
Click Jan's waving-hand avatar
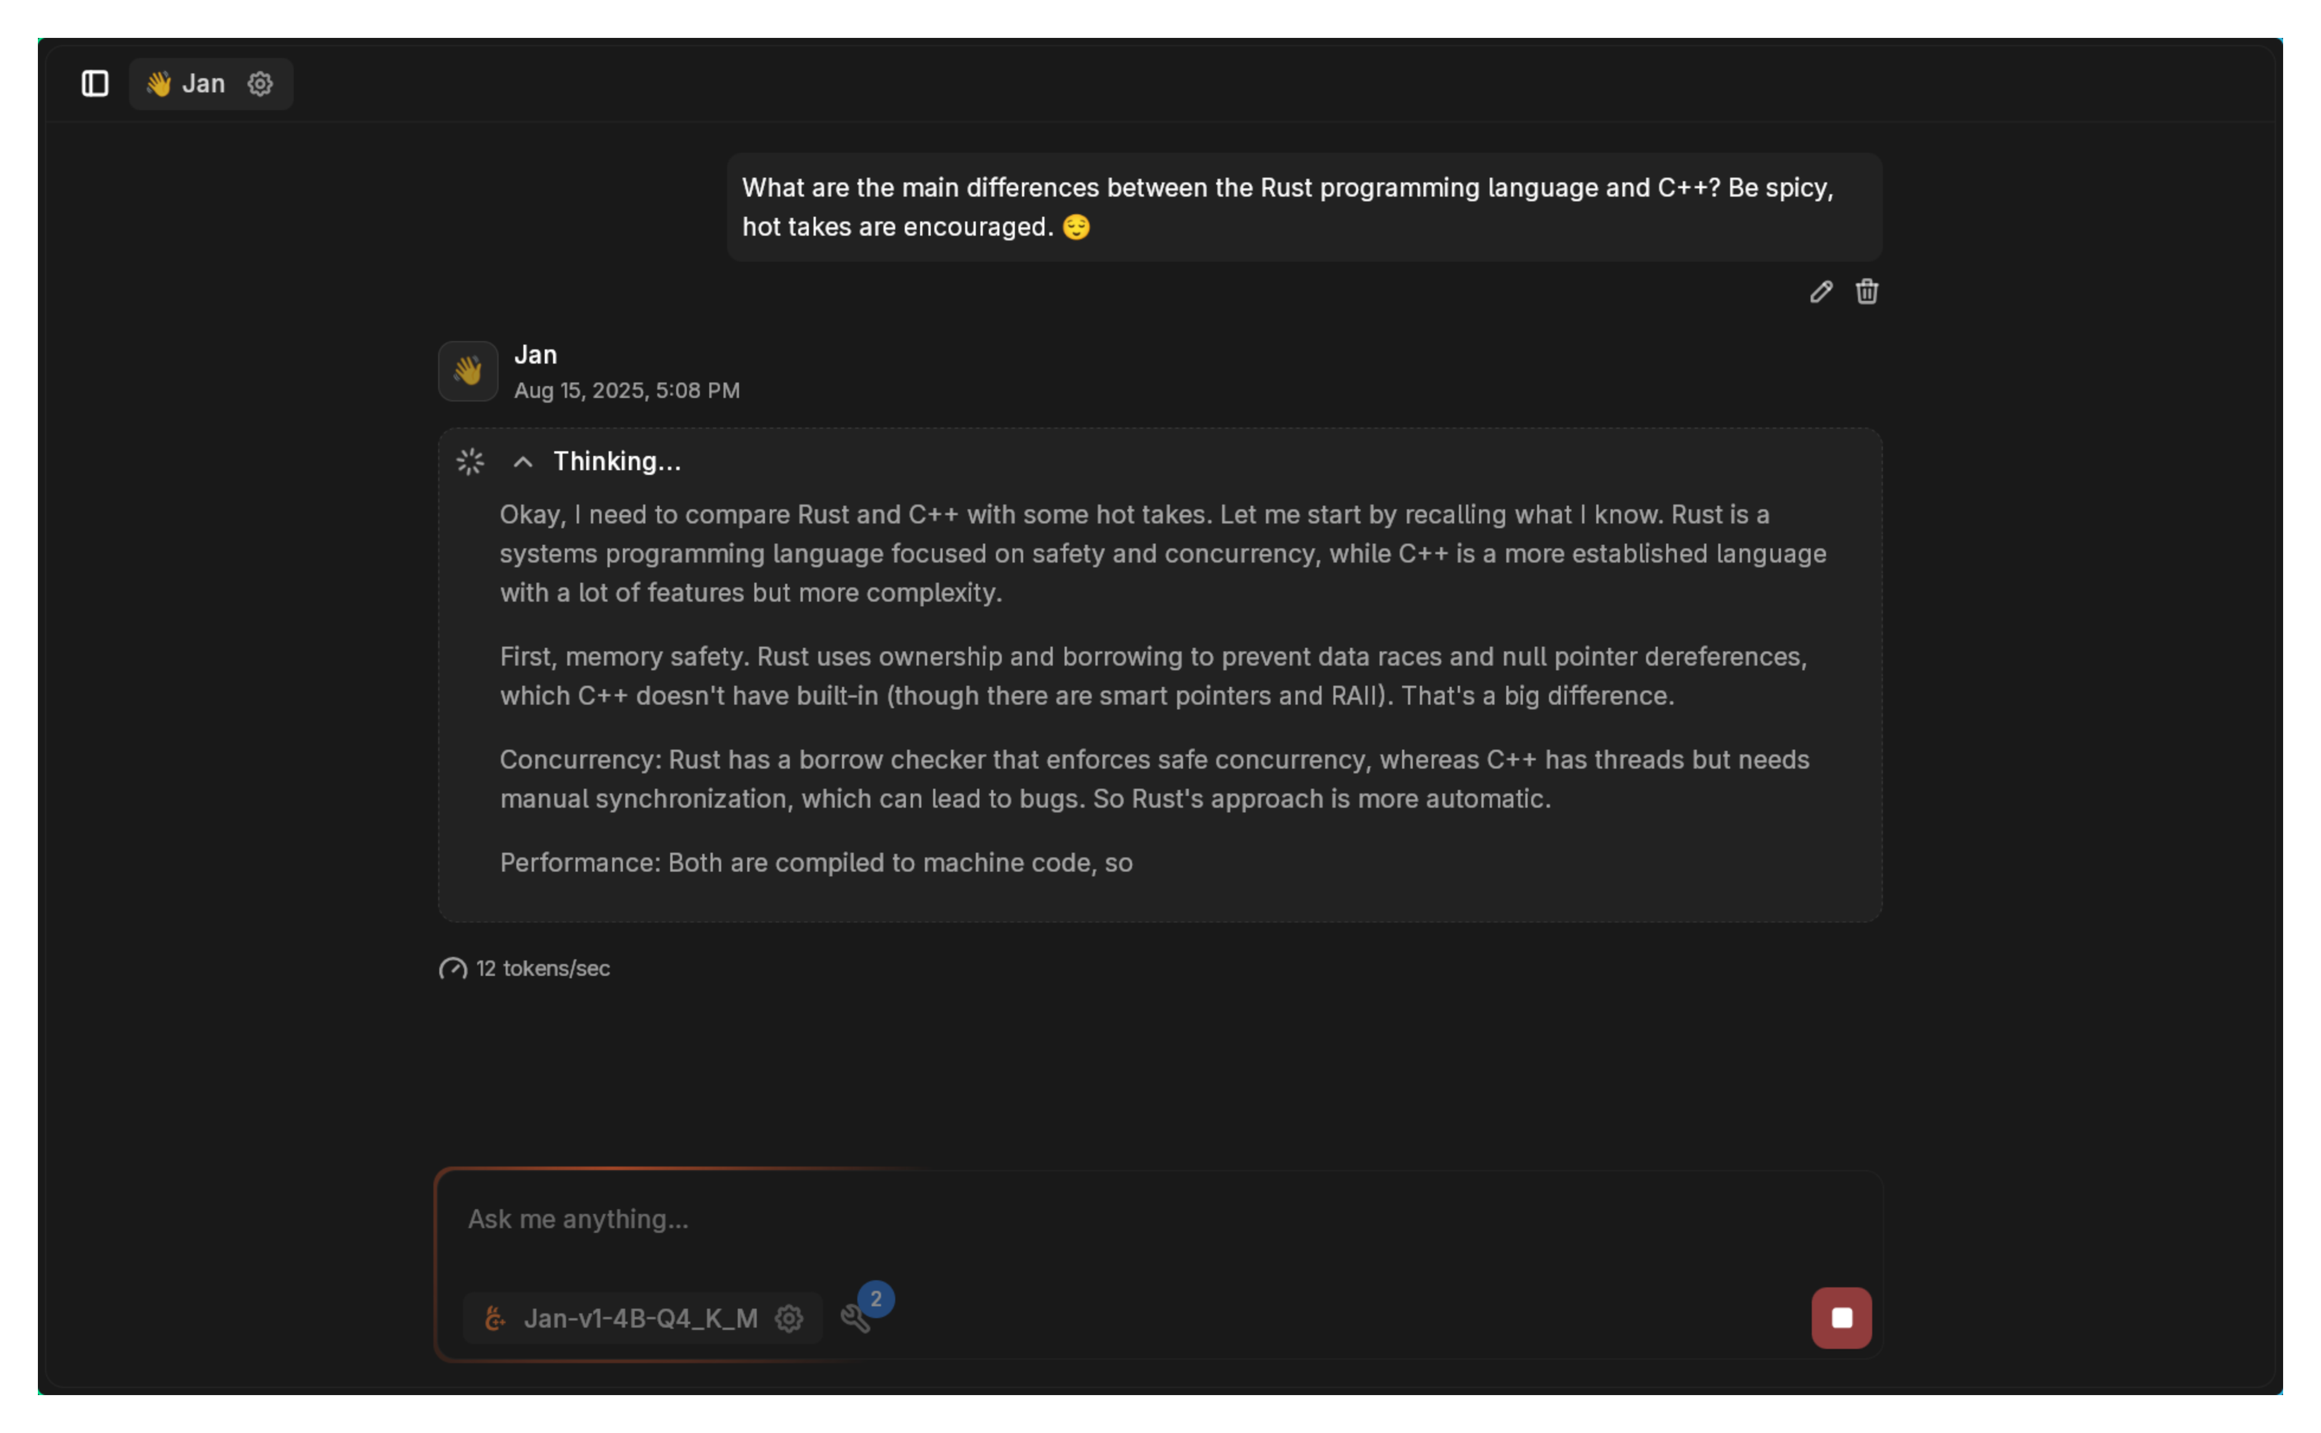[x=468, y=371]
